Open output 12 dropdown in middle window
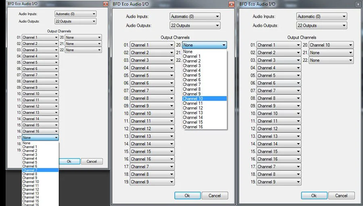The image size is (363, 206). [x=152, y=129]
